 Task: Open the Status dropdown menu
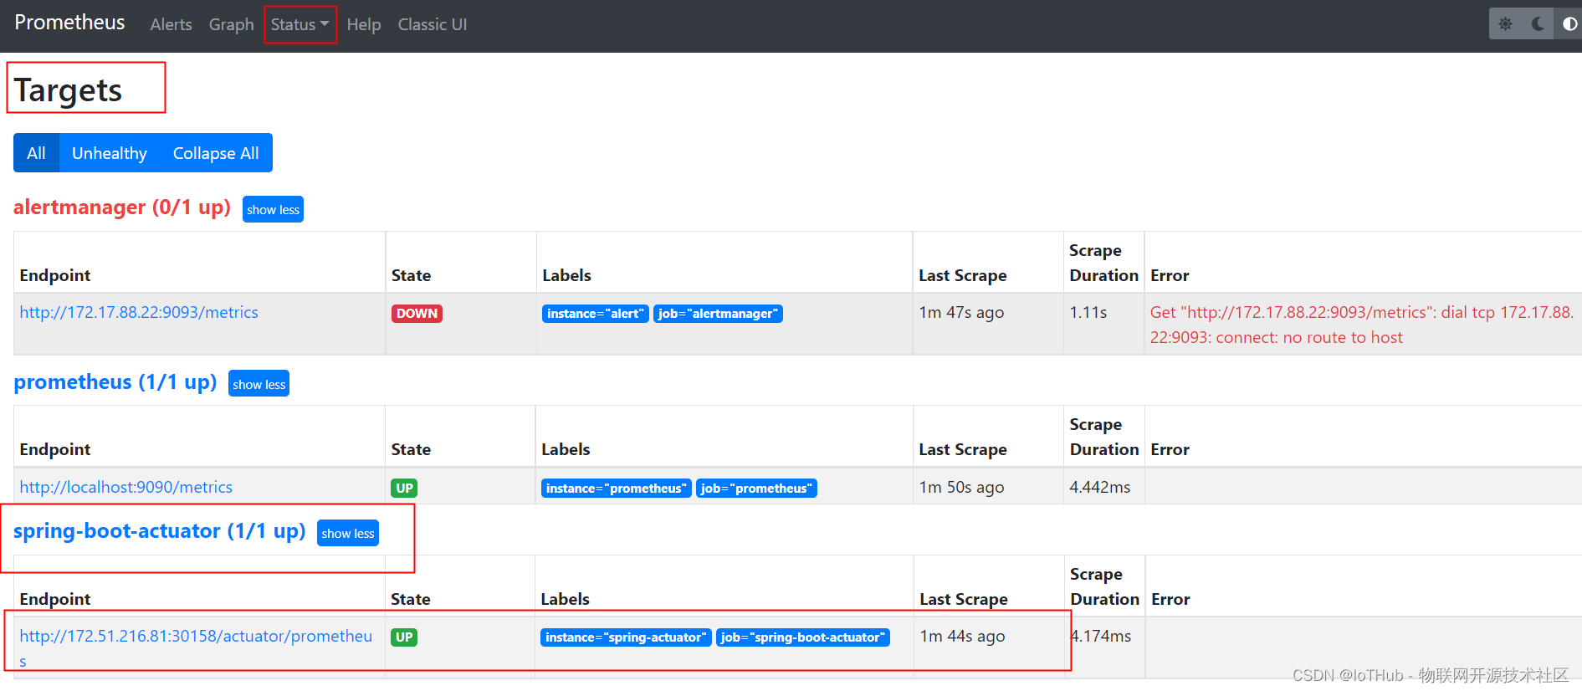pyautogui.click(x=300, y=24)
